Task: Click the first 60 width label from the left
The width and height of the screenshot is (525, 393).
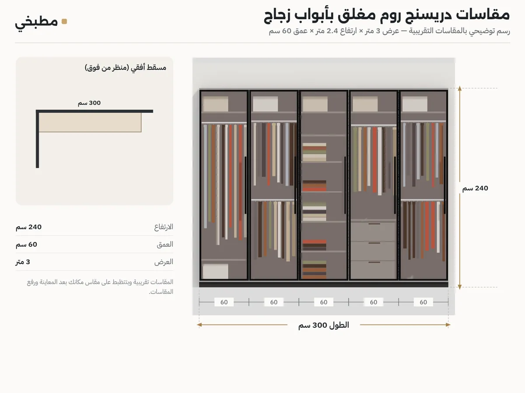Action: pyautogui.click(x=224, y=302)
